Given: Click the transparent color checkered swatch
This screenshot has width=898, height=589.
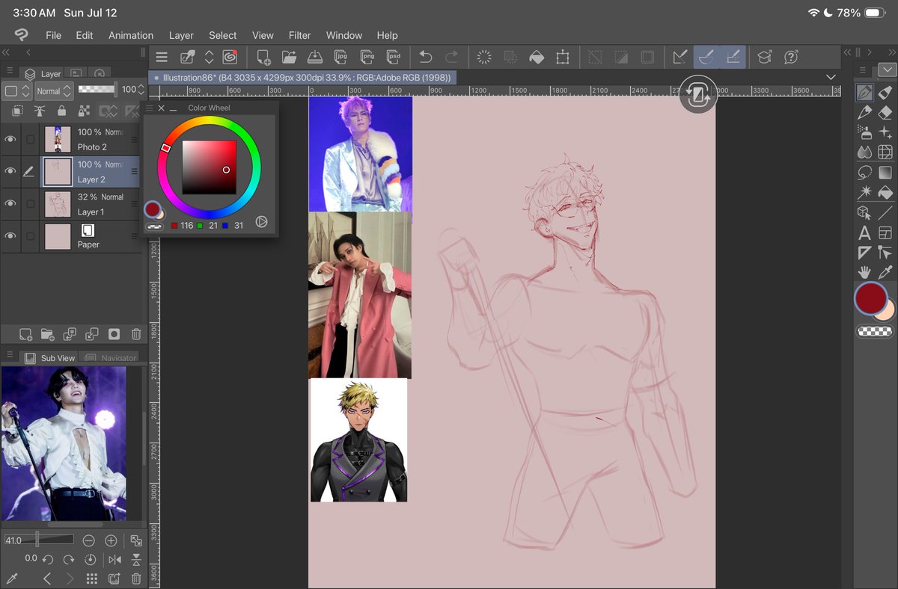Looking at the screenshot, I should click(x=874, y=331).
